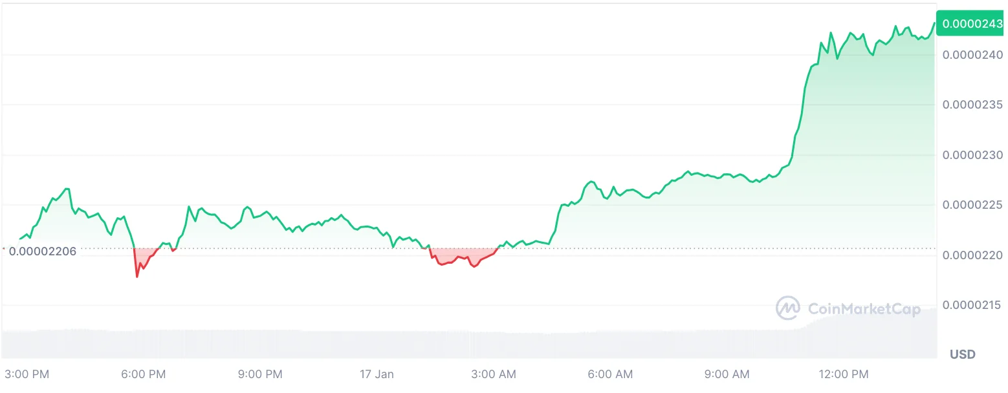This screenshot has height=393, width=1008.
Task: Click the CoinMarketCap logo icon watermark
Action: 788,308
